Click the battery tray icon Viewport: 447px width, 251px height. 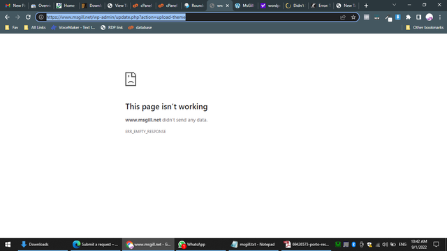click(x=393, y=244)
